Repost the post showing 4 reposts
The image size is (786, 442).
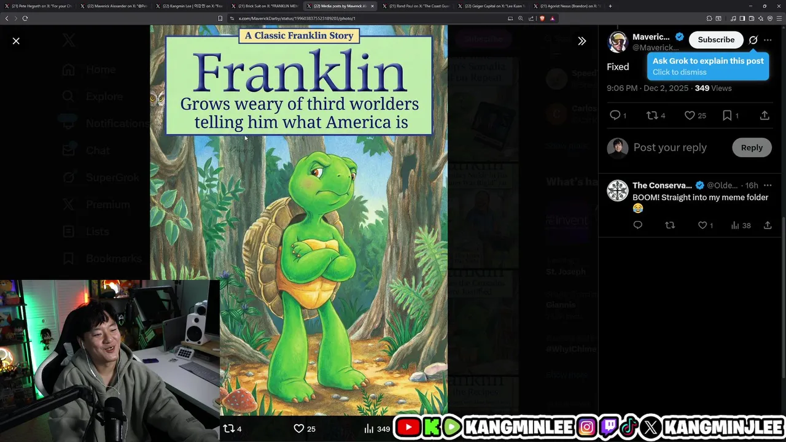pos(656,115)
